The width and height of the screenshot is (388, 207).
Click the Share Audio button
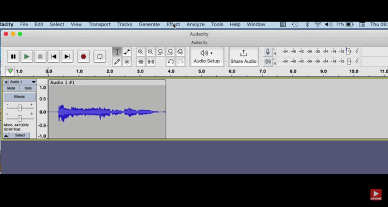(244, 57)
